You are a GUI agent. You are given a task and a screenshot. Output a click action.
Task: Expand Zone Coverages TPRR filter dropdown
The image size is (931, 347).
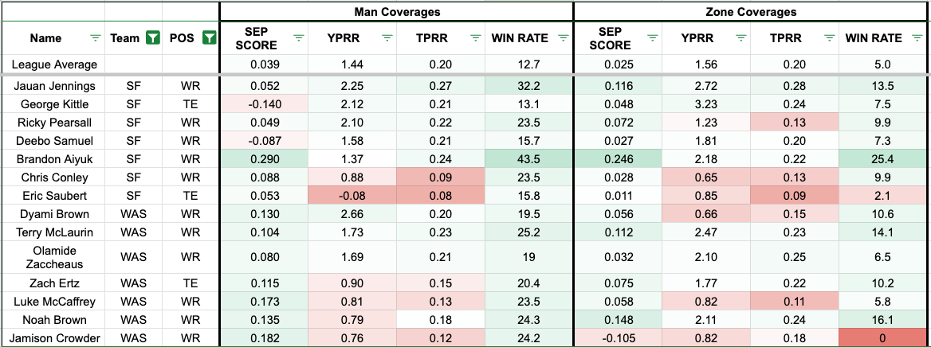point(829,37)
